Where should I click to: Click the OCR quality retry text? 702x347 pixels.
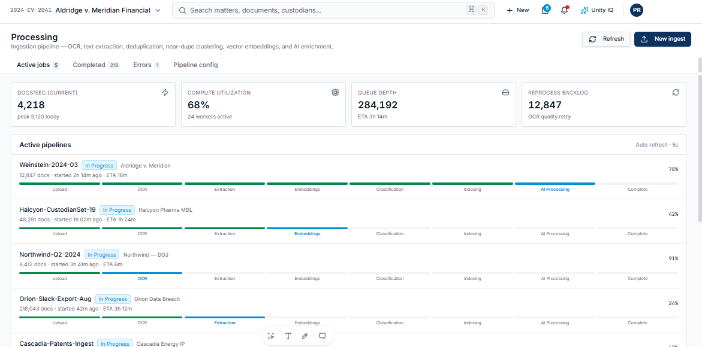pos(549,117)
